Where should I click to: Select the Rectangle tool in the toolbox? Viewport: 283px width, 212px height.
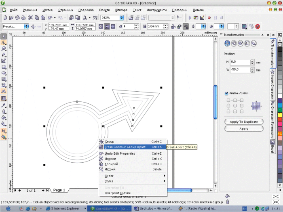pyautogui.click(x=4, y=67)
